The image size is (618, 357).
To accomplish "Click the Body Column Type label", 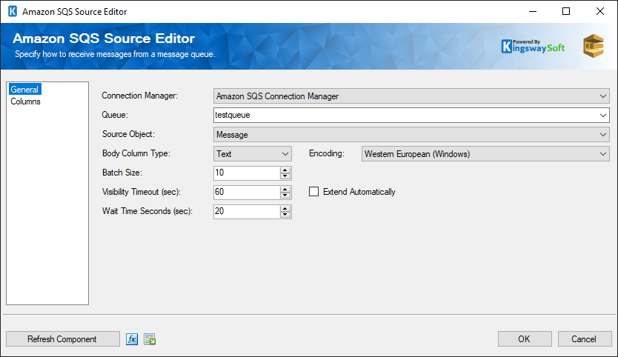I will point(136,153).
